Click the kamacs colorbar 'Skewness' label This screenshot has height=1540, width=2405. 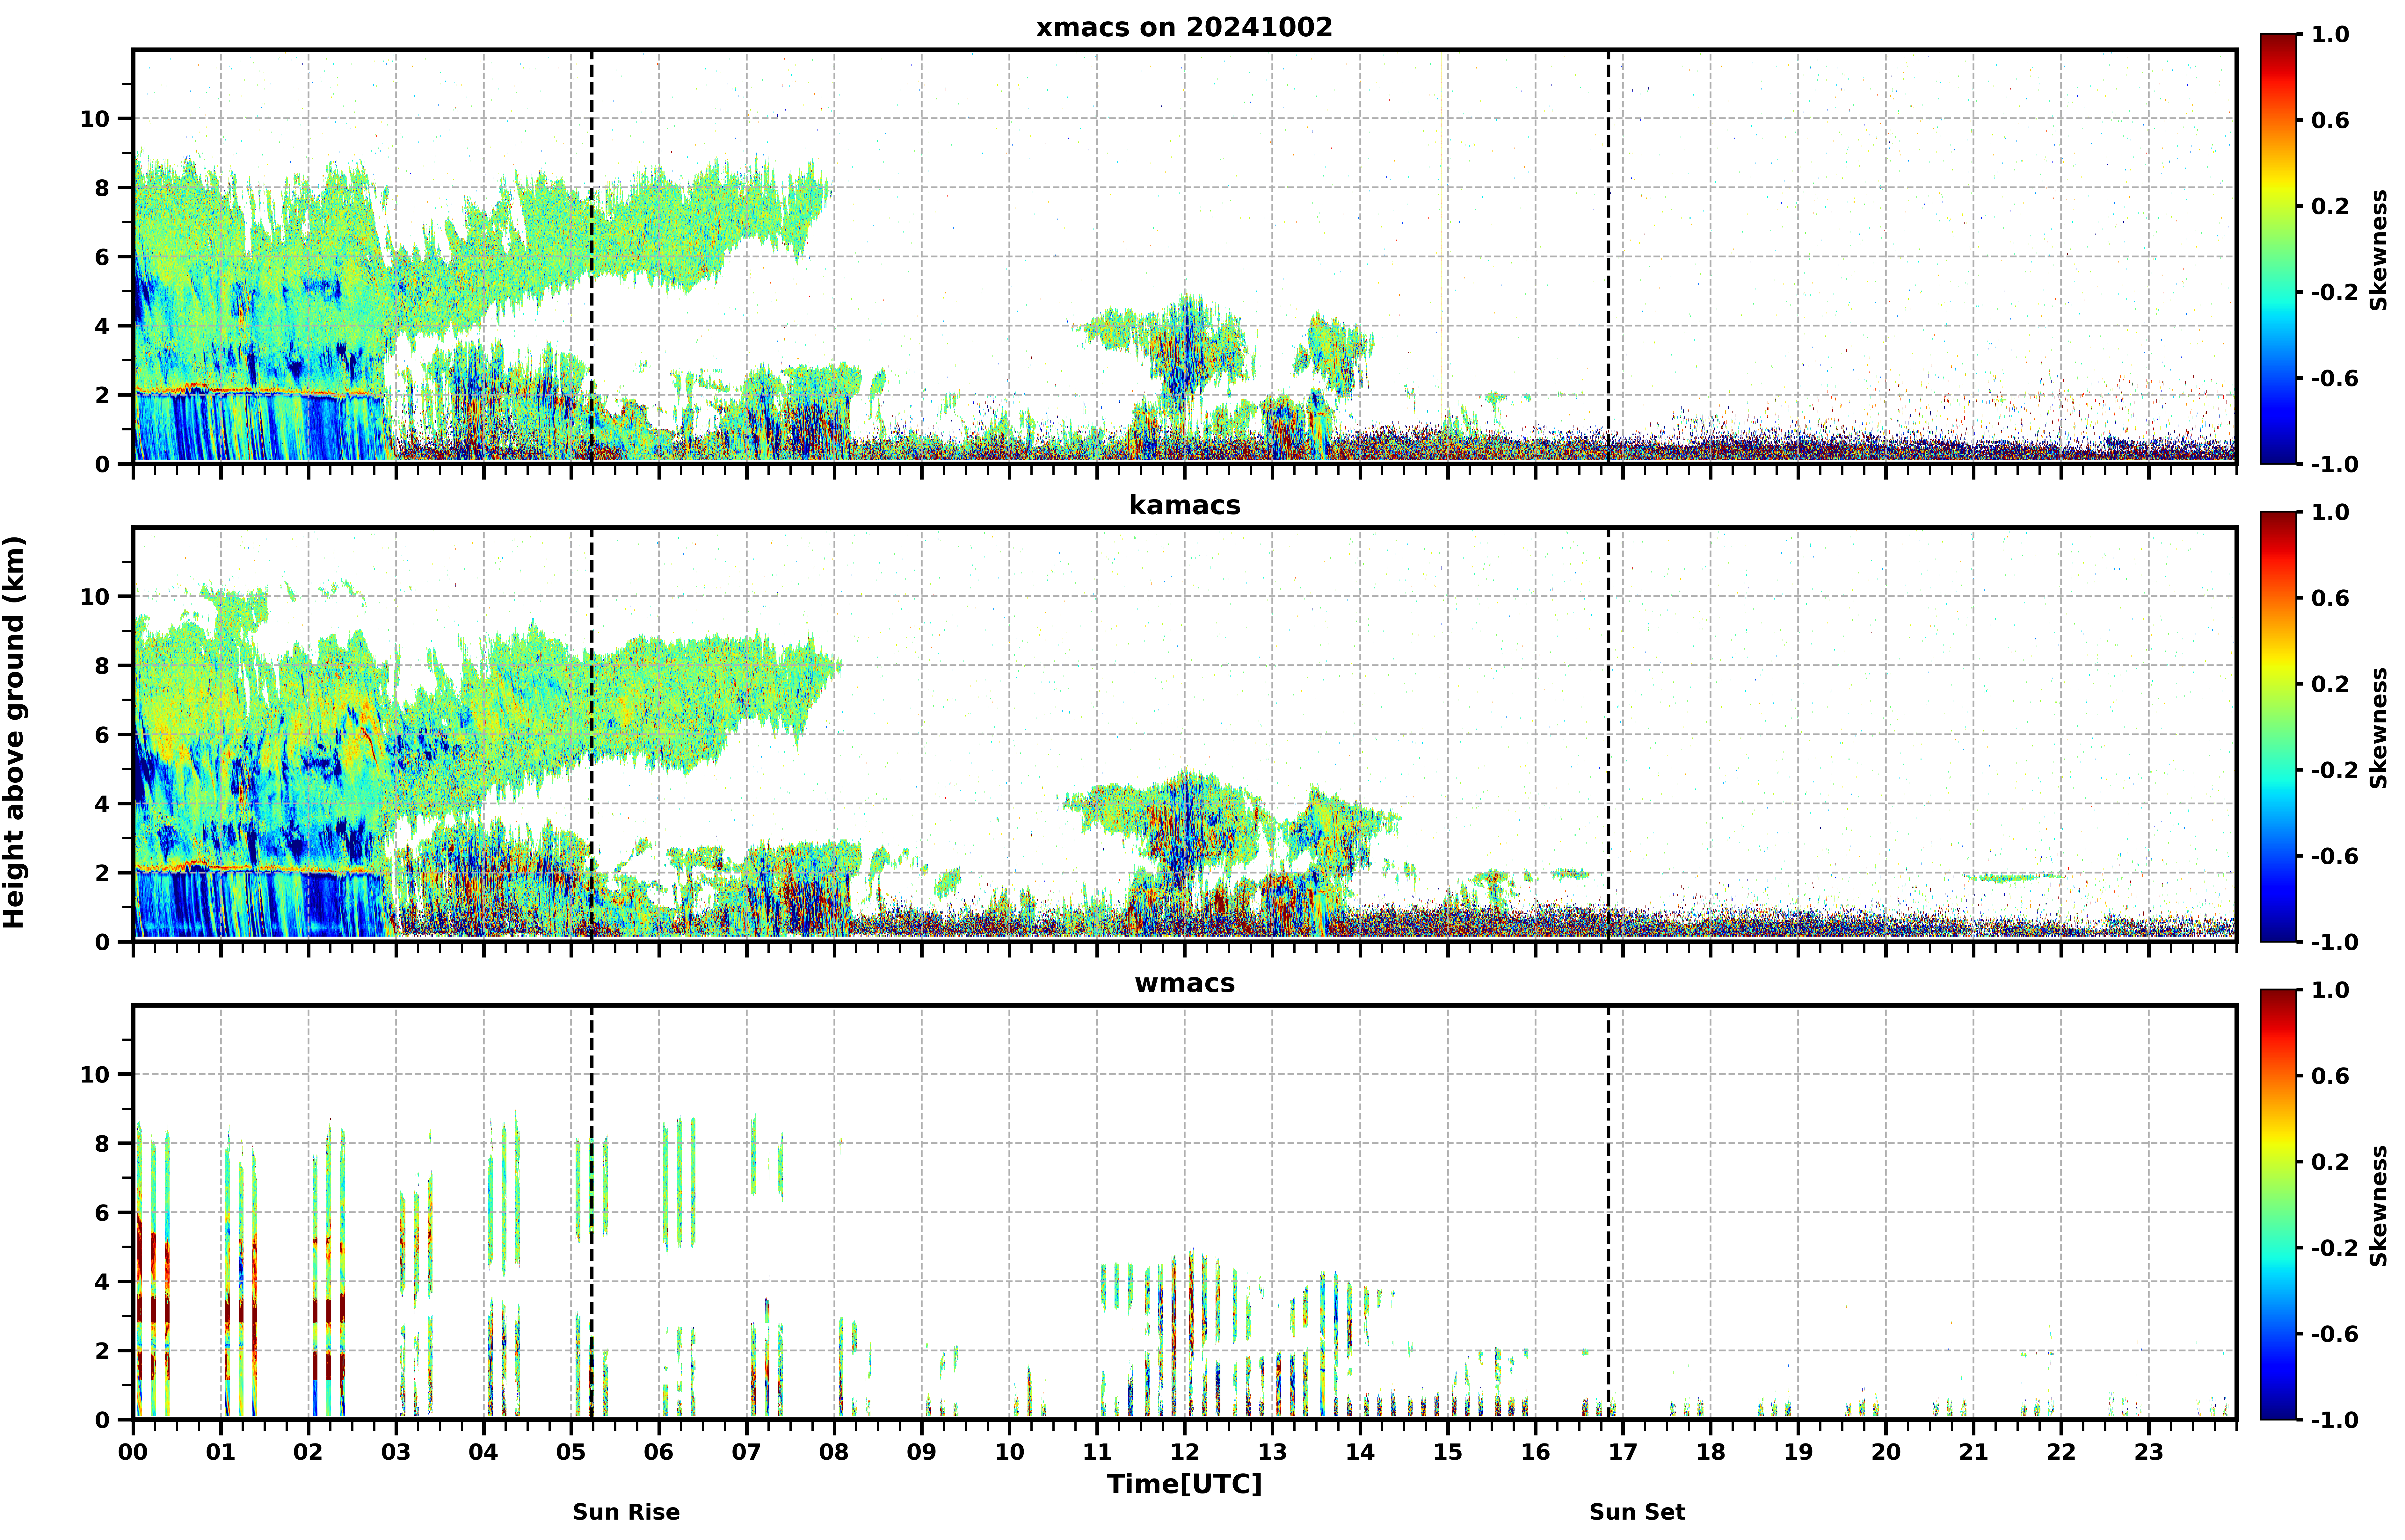2379,728
